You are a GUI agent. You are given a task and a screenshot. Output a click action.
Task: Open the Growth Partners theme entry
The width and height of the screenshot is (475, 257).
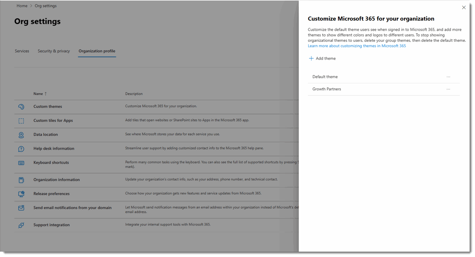(x=327, y=89)
